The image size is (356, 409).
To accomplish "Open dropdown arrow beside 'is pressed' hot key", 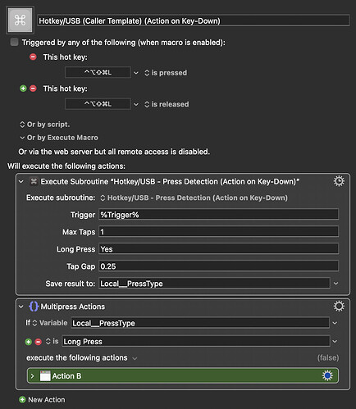I will point(136,73).
